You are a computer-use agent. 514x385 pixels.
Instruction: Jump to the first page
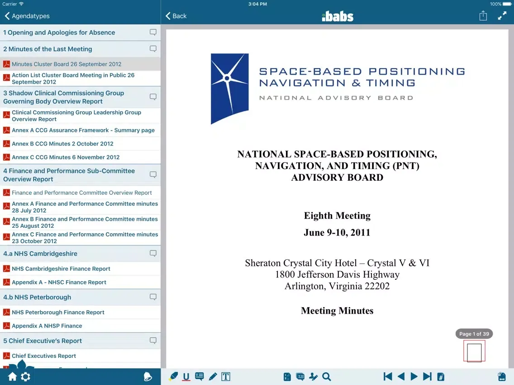pyautogui.click(x=387, y=376)
